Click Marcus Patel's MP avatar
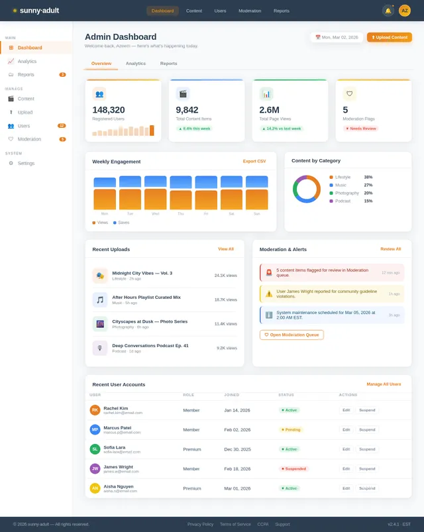 (95, 429)
